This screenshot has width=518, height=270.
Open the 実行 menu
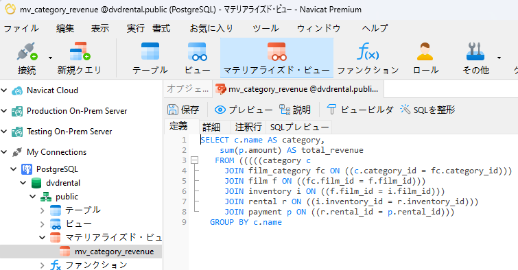135,28
